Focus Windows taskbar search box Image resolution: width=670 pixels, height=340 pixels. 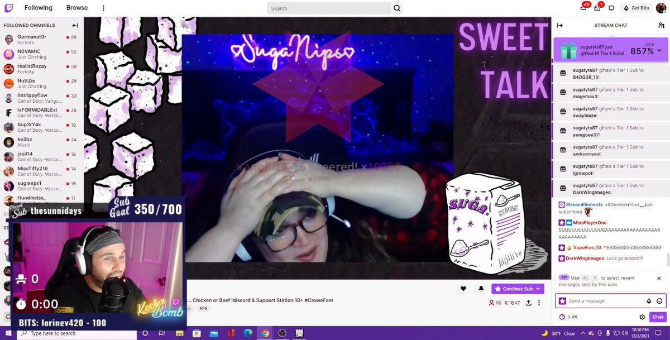tap(76, 333)
